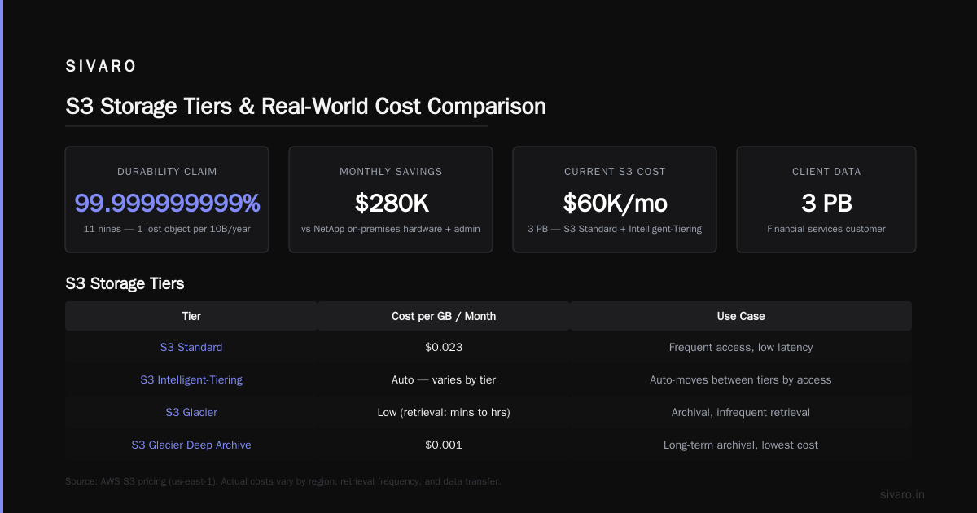Click the CLIENT DATA label
Screen dimensions: 977x513
(826, 172)
